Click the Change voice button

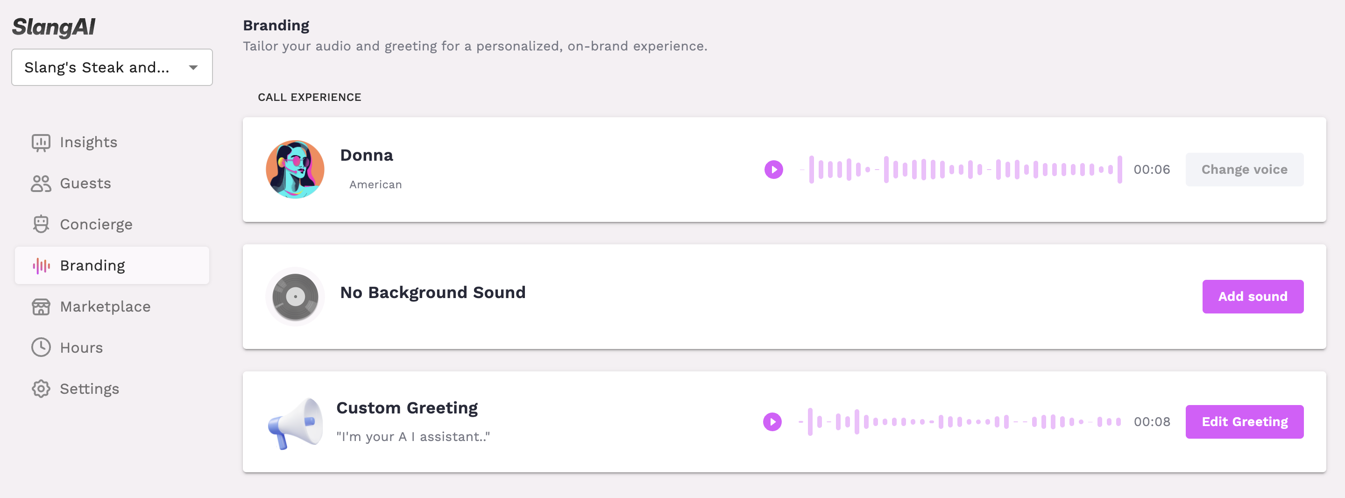click(x=1244, y=169)
